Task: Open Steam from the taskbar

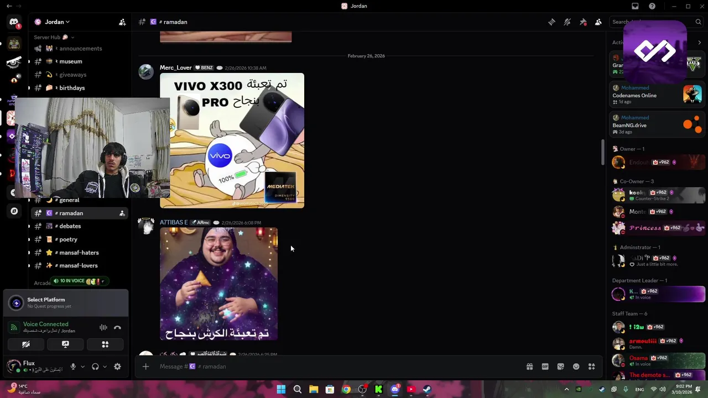Action: pos(427,389)
